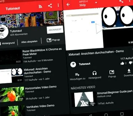
Task: Tap the Android home circle button
Action: [106, 115]
